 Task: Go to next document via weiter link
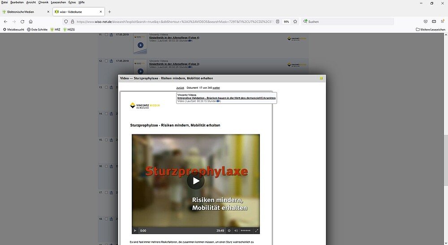(x=216, y=88)
